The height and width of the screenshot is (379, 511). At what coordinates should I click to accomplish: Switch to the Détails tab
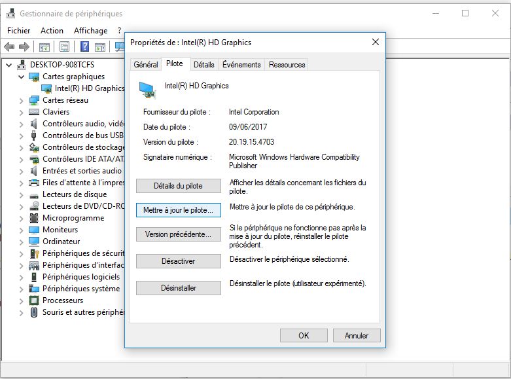pyautogui.click(x=204, y=65)
